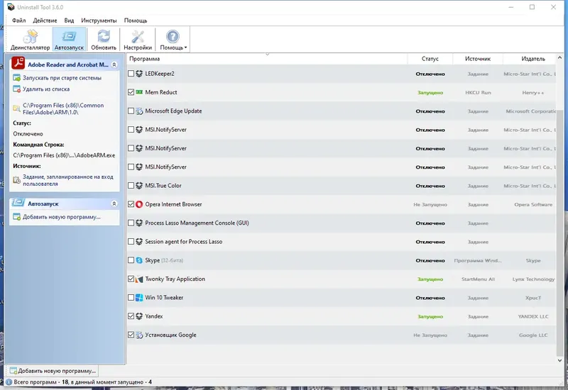Click Задание, запланированное на вход пользователя link
The width and height of the screenshot is (568, 390).
tap(67, 180)
